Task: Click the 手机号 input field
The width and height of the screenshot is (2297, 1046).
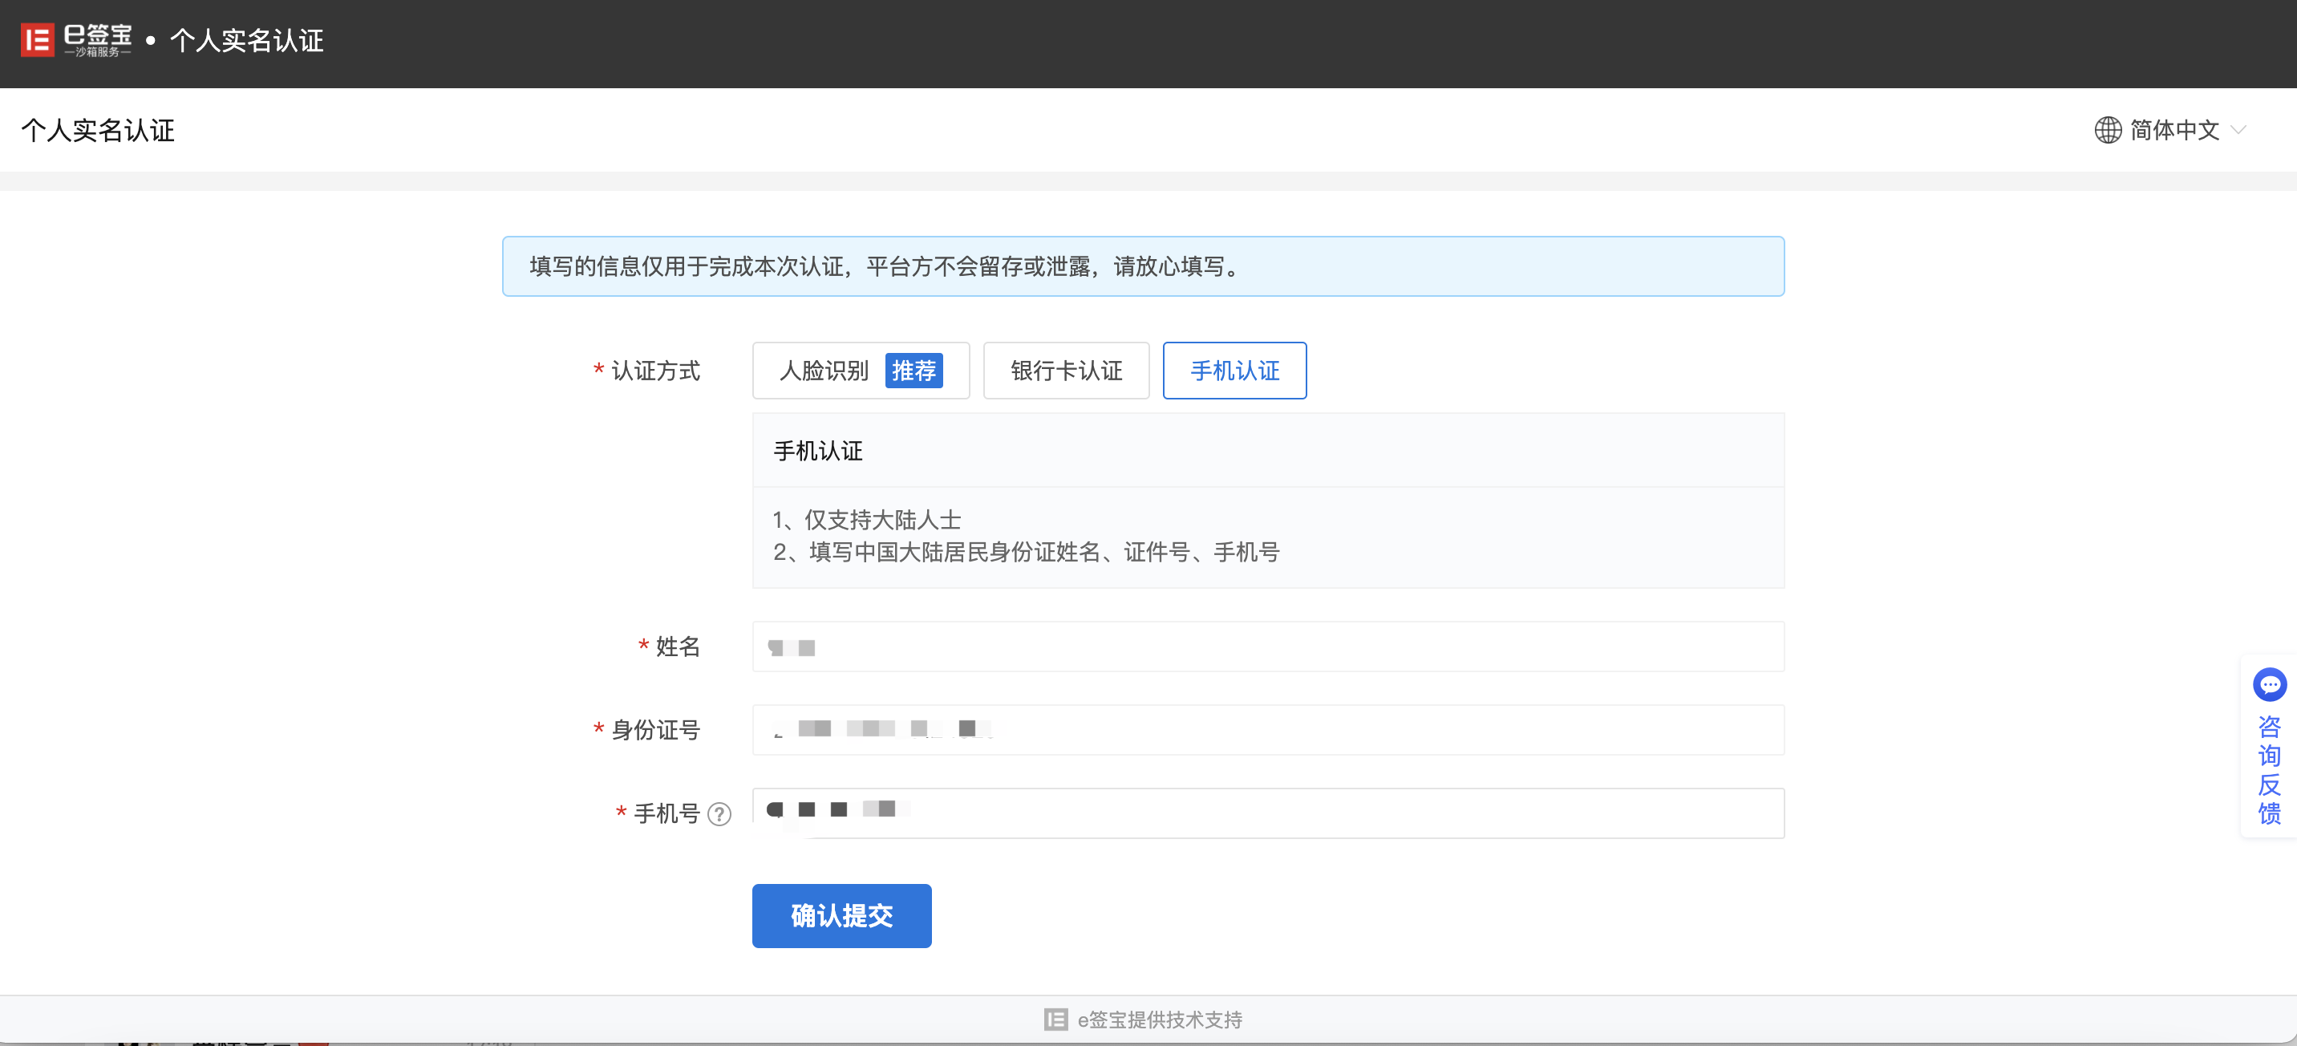Action: (1268, 813)
